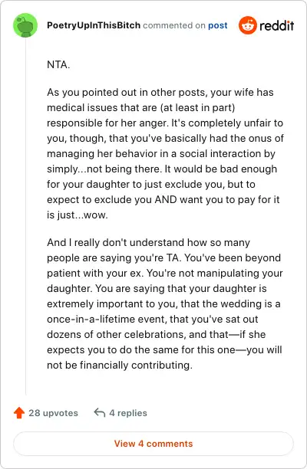Screen dimensions: 307x469
Task: Click the "NTA." verdict text
Action: click(x=58, y=64)
